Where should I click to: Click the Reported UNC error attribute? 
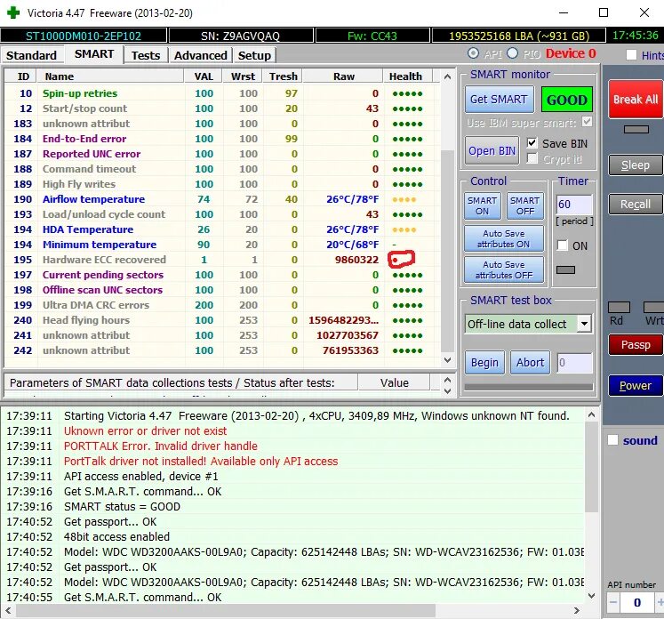(x=92, y=154)
